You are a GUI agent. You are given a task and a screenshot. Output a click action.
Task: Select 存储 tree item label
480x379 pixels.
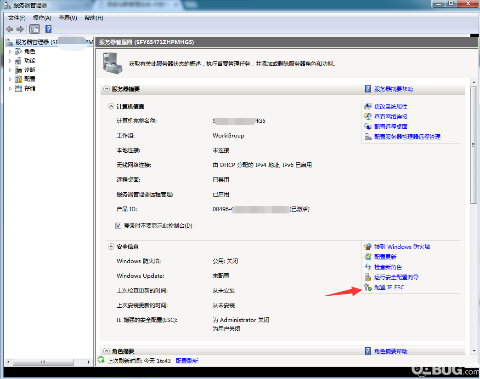pyautogui.click(x=30, y=88)
